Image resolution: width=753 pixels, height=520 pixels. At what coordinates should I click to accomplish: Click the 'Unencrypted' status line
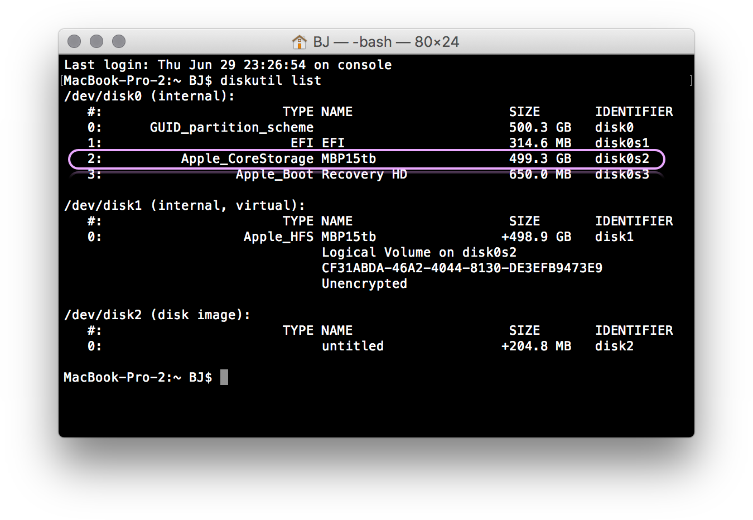364,283
